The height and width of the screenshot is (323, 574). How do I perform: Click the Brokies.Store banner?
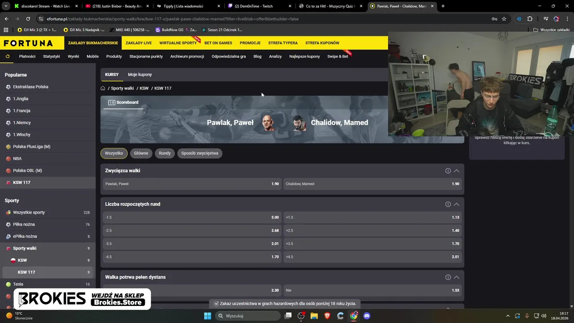(x=82, y=299)
